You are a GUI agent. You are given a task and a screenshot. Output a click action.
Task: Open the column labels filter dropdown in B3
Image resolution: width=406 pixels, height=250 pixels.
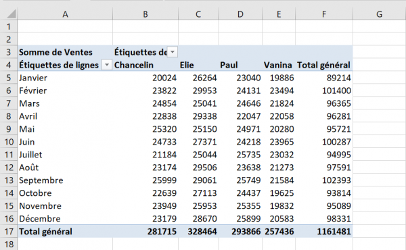(x=173, y=52)
